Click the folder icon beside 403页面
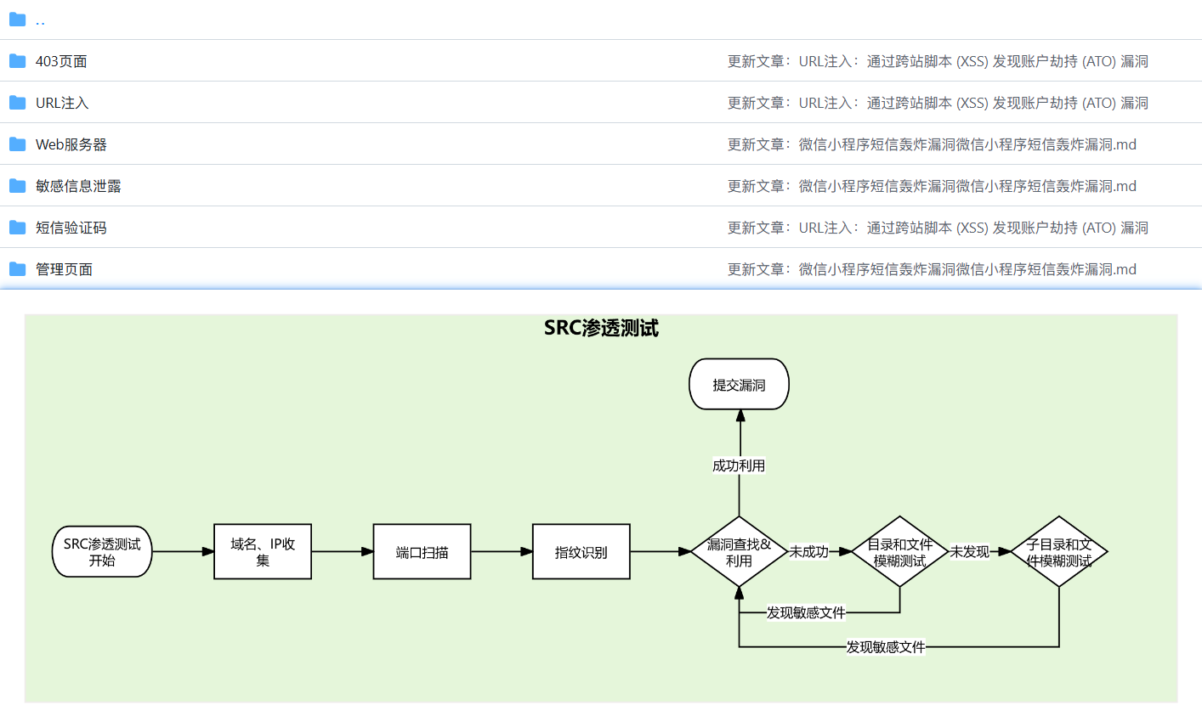 (17, 60)
